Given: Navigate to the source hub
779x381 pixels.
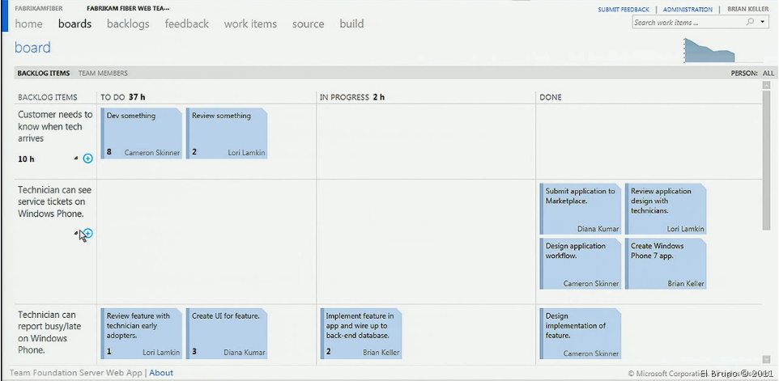Looking at the screenshot, I should [x=308, y=24].
